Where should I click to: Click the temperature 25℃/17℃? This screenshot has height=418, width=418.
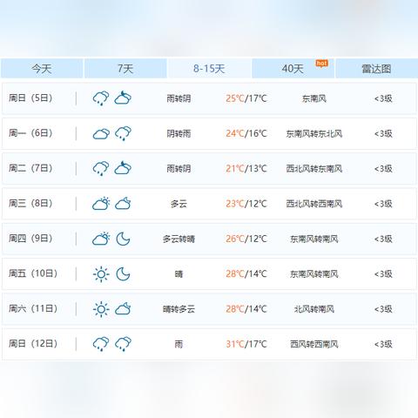click(x=246, y=98)
